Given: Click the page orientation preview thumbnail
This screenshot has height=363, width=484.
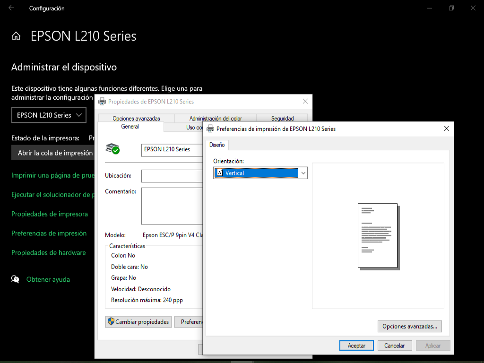Looking at the screenshot, I should coord(378,236).
